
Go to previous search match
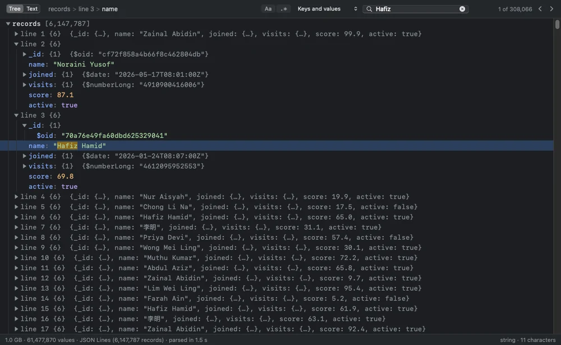pos(540,9)
